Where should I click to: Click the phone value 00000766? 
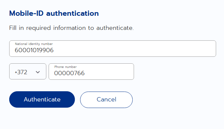click(x=69, y=73)
